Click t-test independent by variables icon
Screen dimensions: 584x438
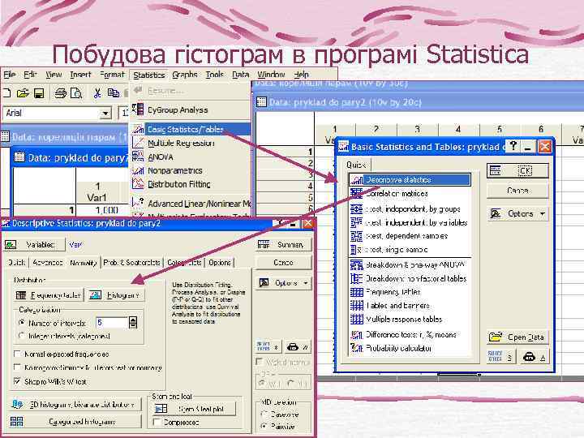click(356, 222)
